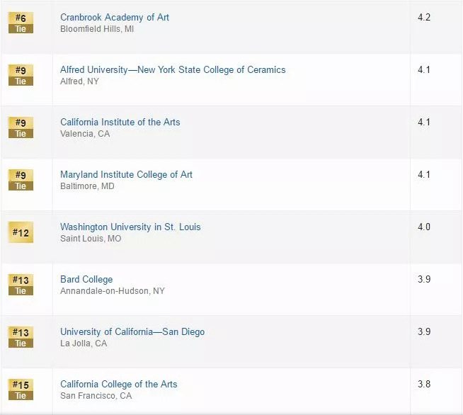This screenshot has height=415, width=463.
Task: Open Cranbrook Academy of Art link
Action: (x=115, y=18)
